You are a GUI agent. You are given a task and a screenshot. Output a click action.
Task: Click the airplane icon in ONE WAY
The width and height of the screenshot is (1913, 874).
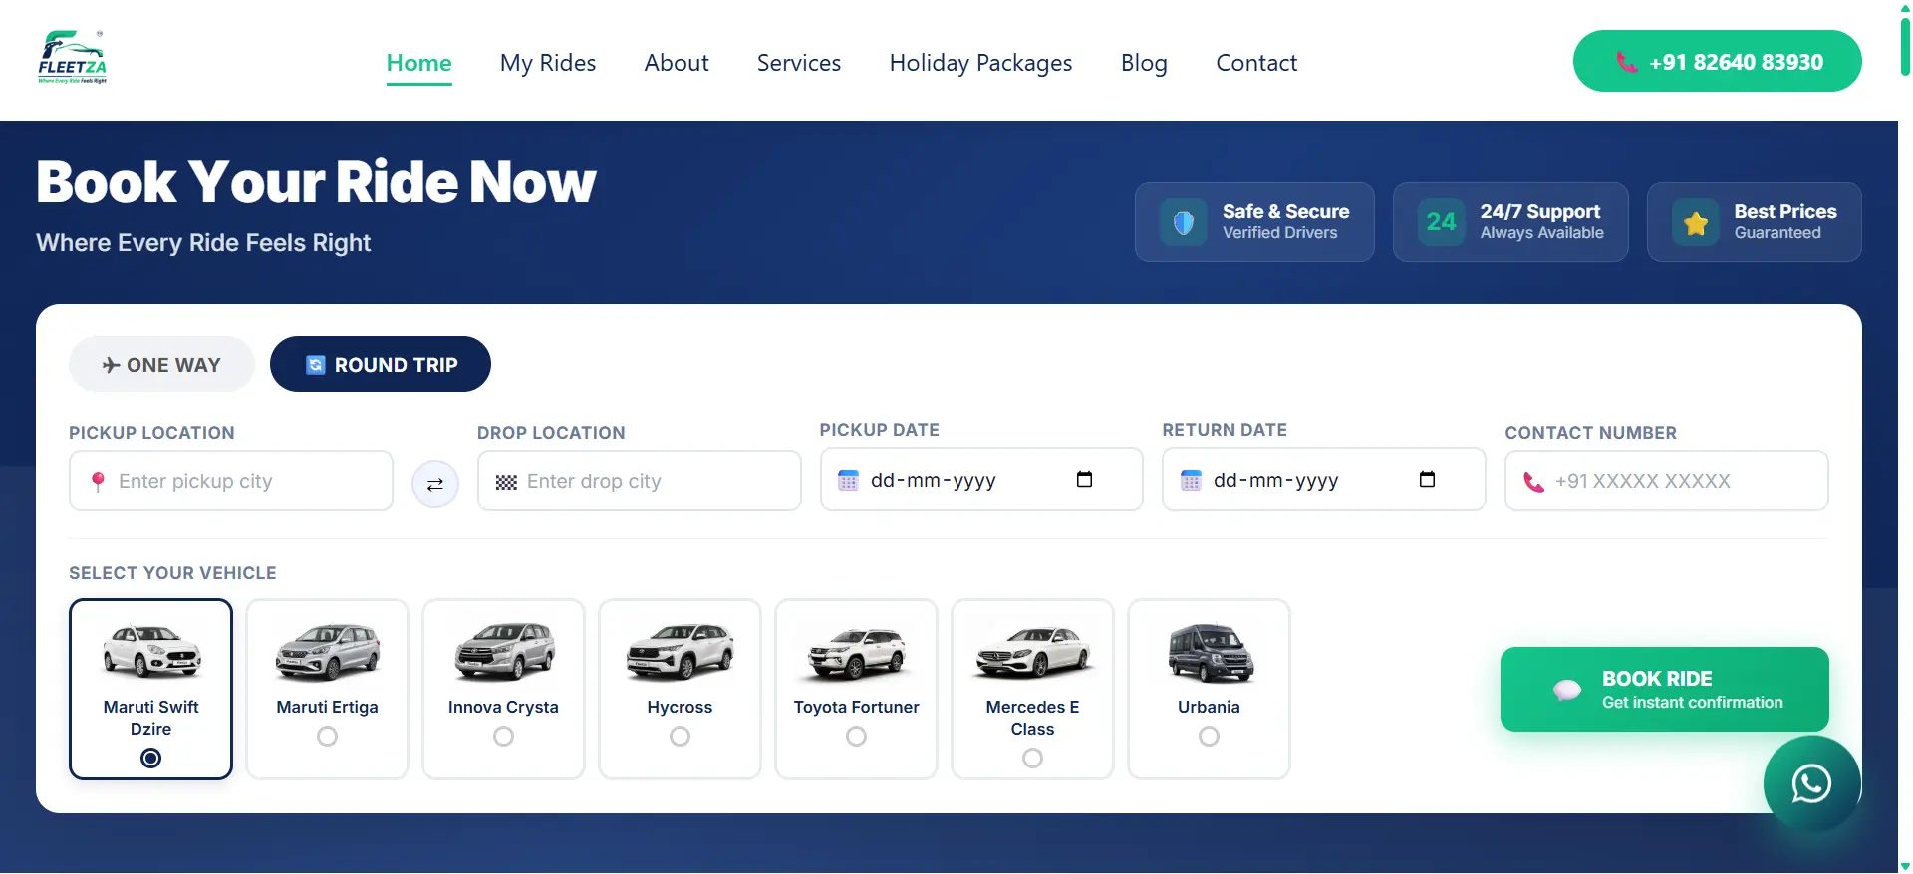[111, 365]
